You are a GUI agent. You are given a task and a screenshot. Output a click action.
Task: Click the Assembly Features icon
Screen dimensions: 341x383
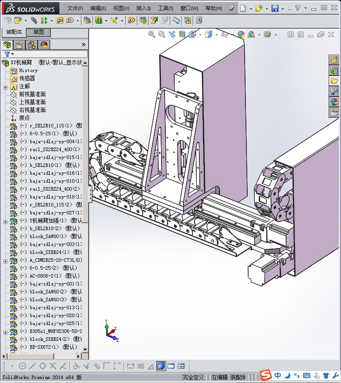(99, 20)
